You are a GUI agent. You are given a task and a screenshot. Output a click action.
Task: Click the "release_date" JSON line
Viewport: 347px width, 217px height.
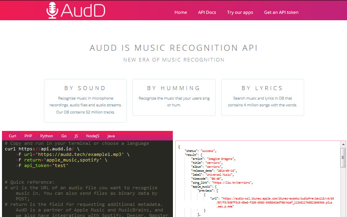[x=214, y=171]
